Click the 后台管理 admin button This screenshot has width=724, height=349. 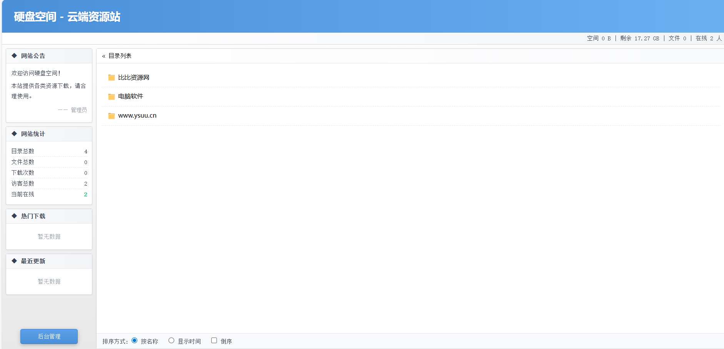click(49, 336)
